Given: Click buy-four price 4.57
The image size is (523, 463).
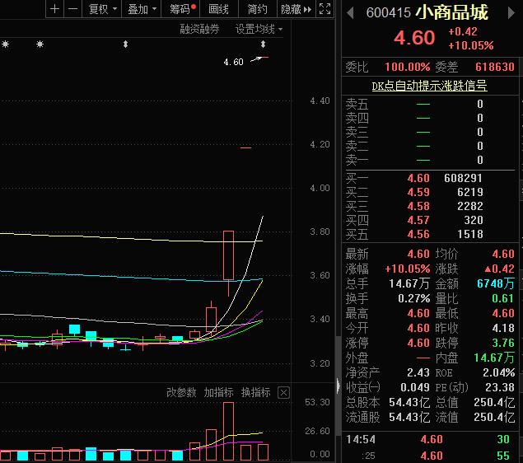Looking at the screenshot, I should point(418,220).
